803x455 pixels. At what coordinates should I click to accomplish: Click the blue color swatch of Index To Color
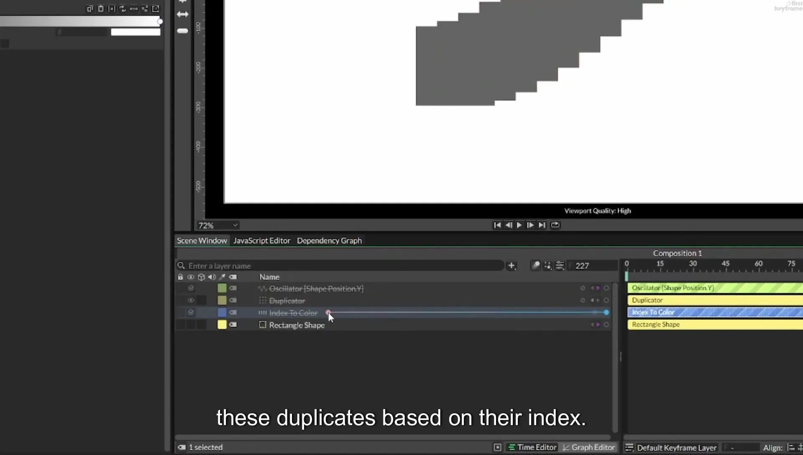pos(222,312)
